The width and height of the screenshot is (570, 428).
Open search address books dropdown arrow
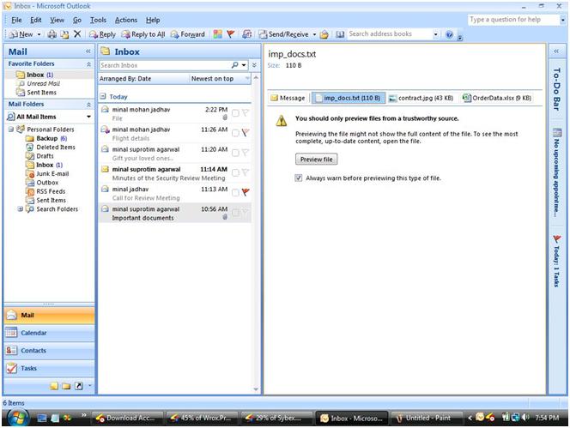(x=435, y=34)
